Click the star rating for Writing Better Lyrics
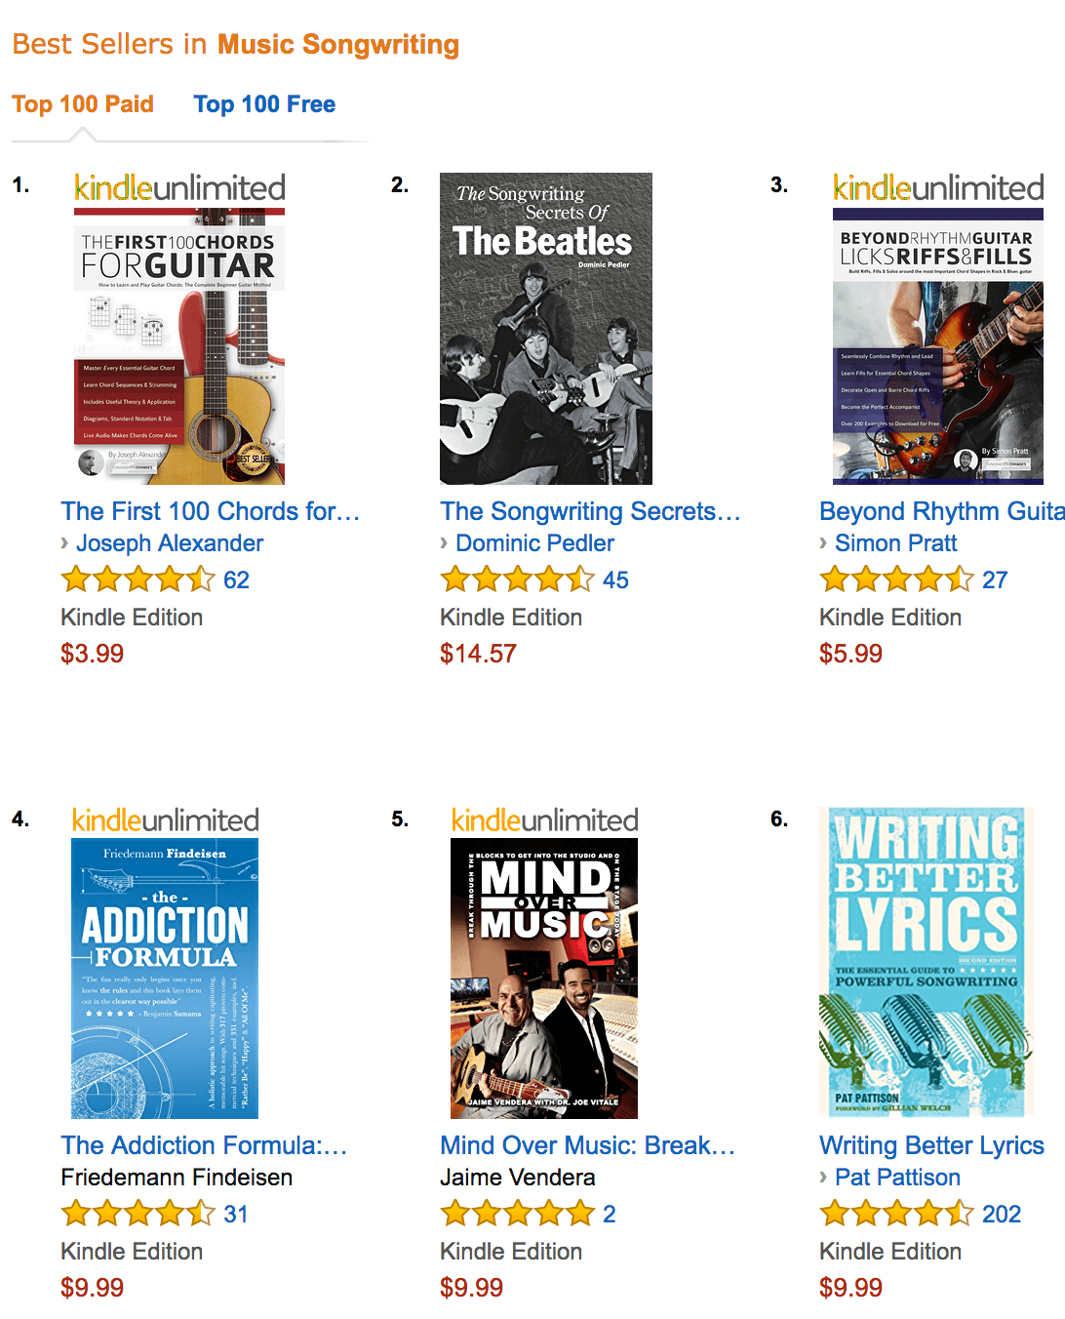This screenshot has height=1319, width=1065. click(x=896, y=1215)
